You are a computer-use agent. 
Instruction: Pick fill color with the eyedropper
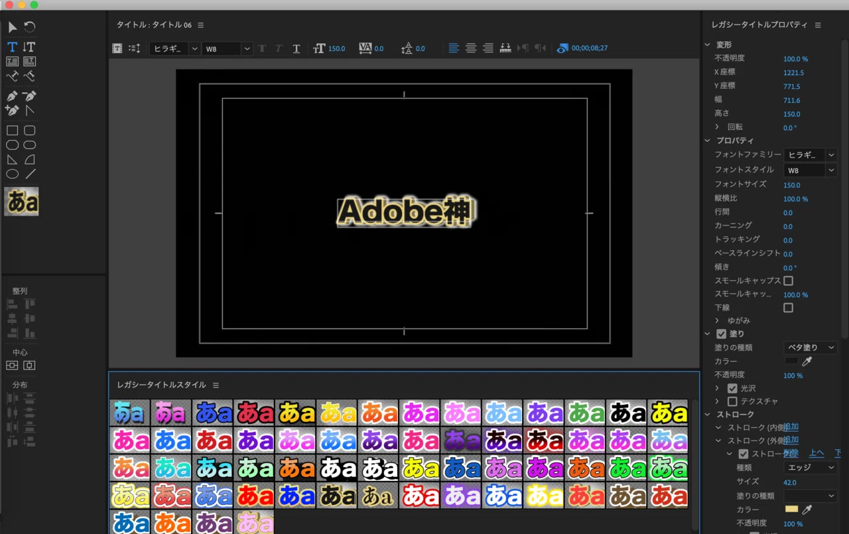coord(807,362)
